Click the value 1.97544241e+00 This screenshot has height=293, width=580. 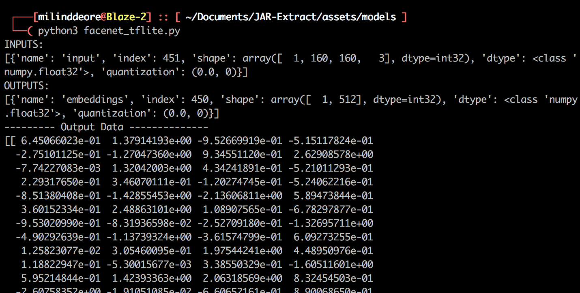tap(243, 251)
